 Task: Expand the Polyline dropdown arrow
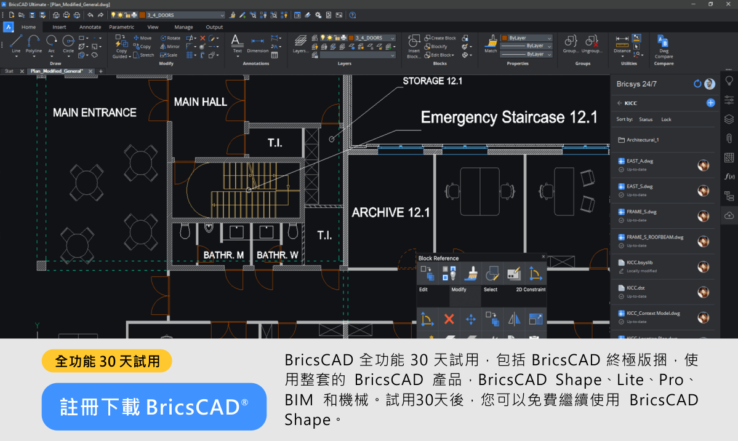(33, 57)
